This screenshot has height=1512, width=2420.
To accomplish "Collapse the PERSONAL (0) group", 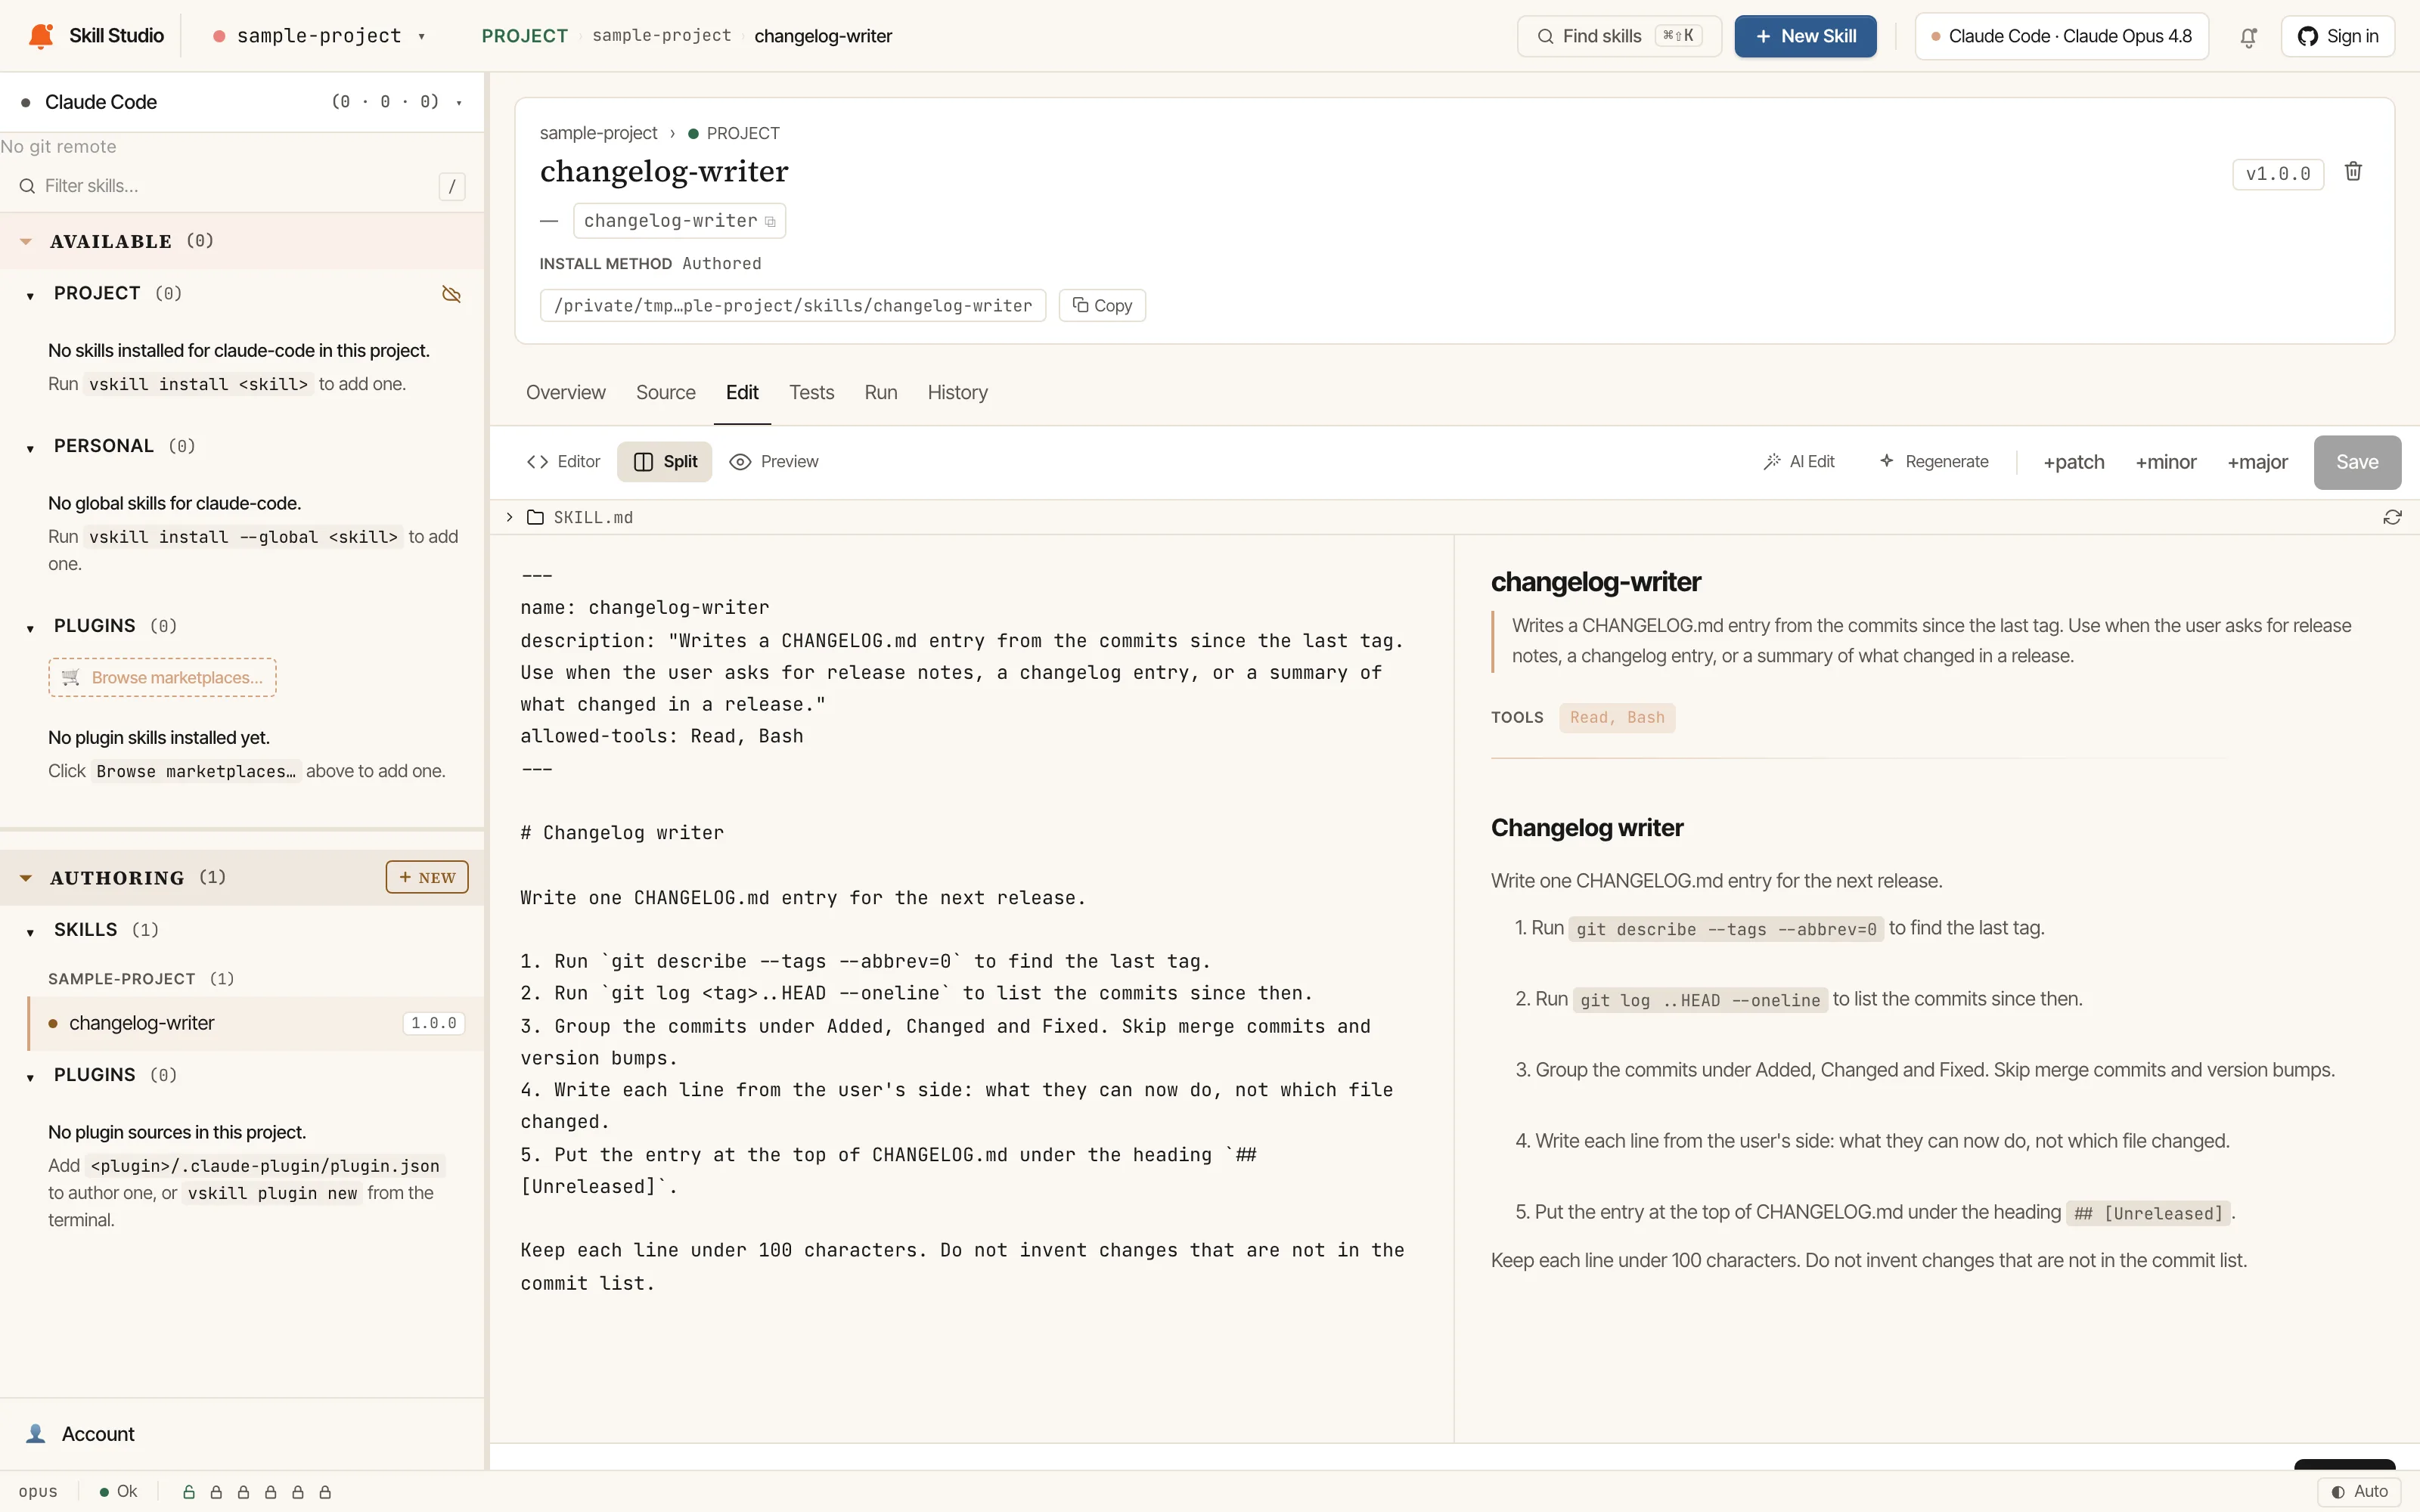I will [30, 448].
